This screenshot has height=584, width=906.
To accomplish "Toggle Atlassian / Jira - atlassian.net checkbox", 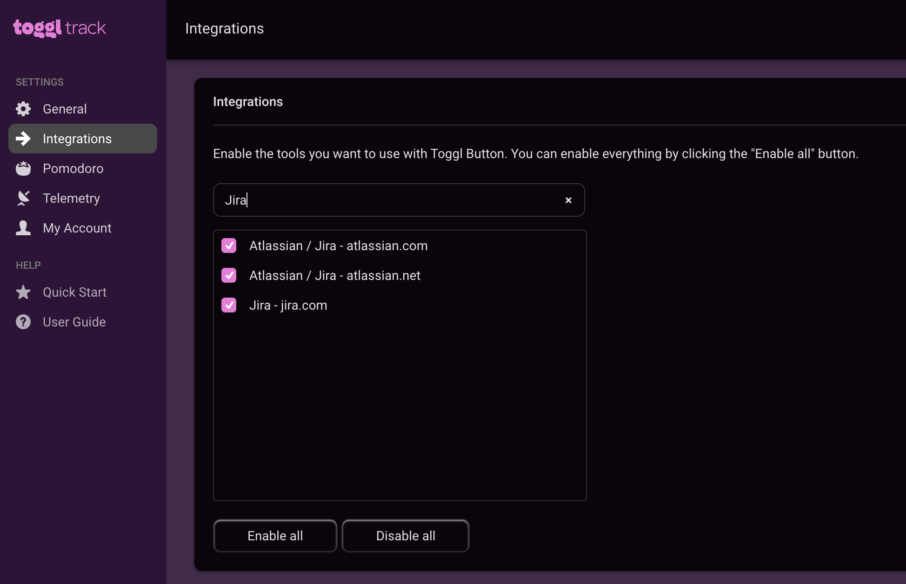I will (x=229, y=276).
